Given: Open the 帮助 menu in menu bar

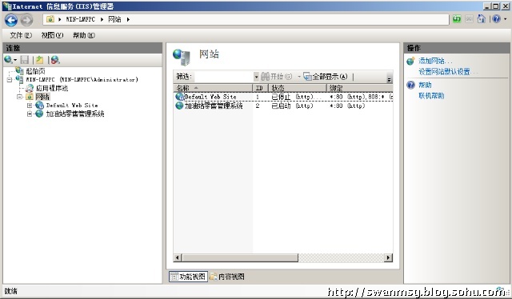Looking at the screenshot, I should click(x=84, y=35).
